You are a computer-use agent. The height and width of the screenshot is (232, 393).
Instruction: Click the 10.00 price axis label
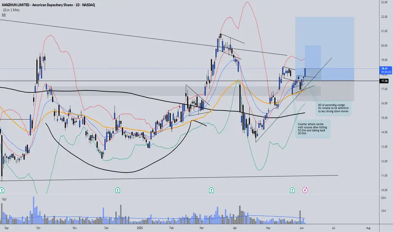(x=384, y=190)
